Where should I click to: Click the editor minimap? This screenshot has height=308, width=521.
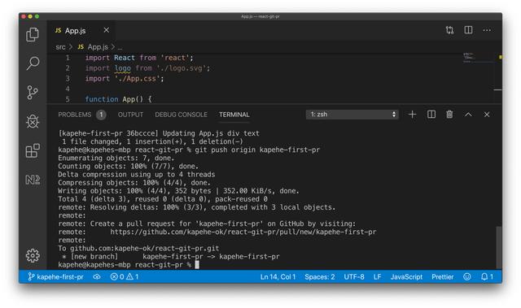479,58
